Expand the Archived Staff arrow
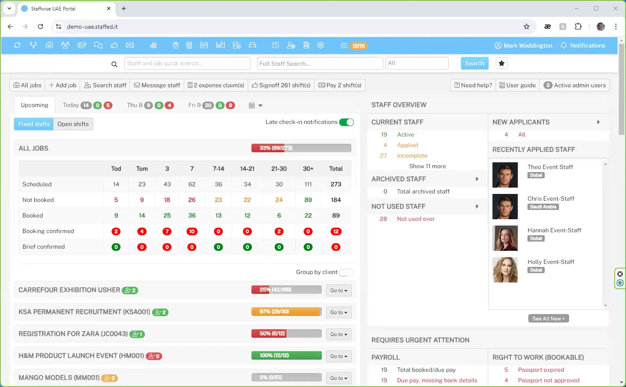Screen dimensions: 626x387 (x=477, y=179)
